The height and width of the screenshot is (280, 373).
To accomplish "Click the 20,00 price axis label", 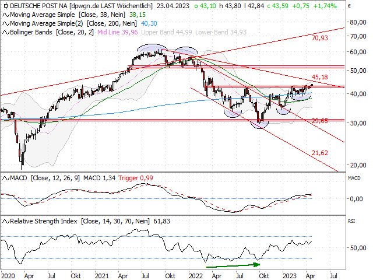I will coord(358,165).
